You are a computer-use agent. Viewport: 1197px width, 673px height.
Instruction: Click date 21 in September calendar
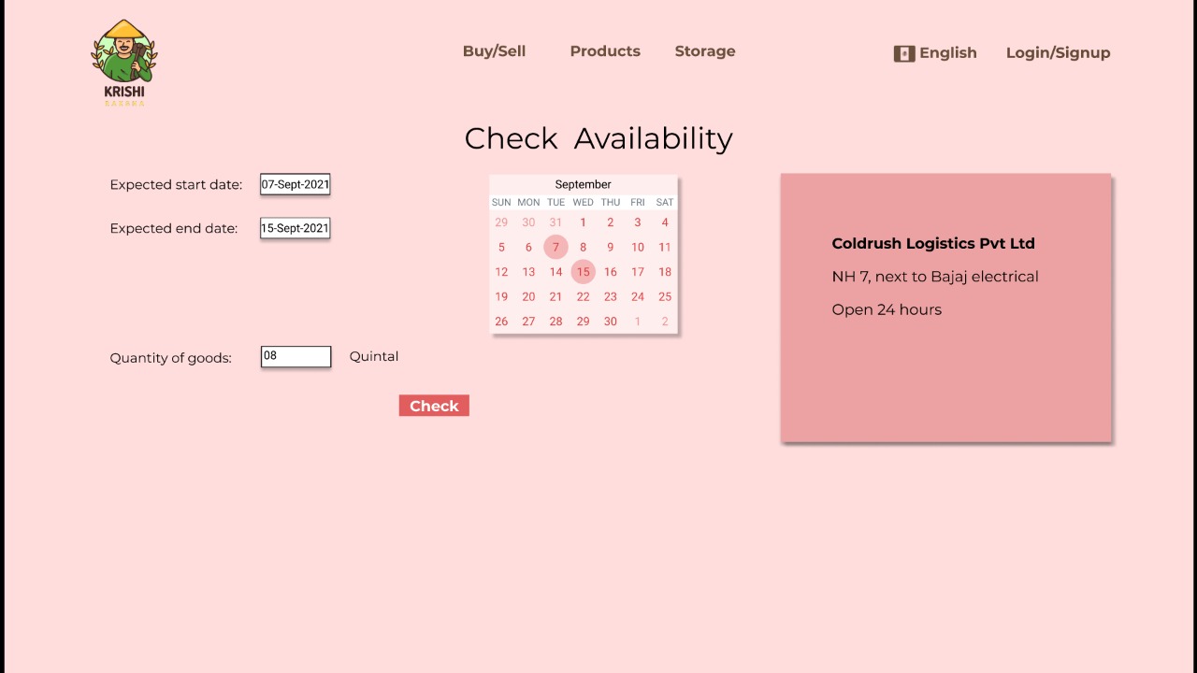(555, 296)
